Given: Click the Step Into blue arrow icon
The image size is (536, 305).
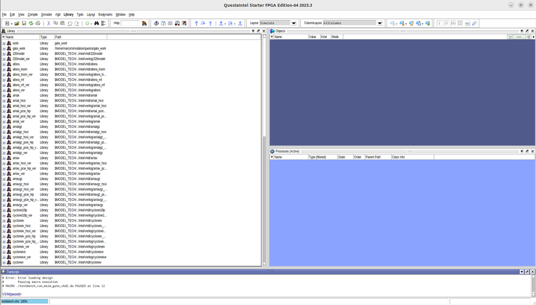Looking at the screenshot, I should click(x=196, y=23).
